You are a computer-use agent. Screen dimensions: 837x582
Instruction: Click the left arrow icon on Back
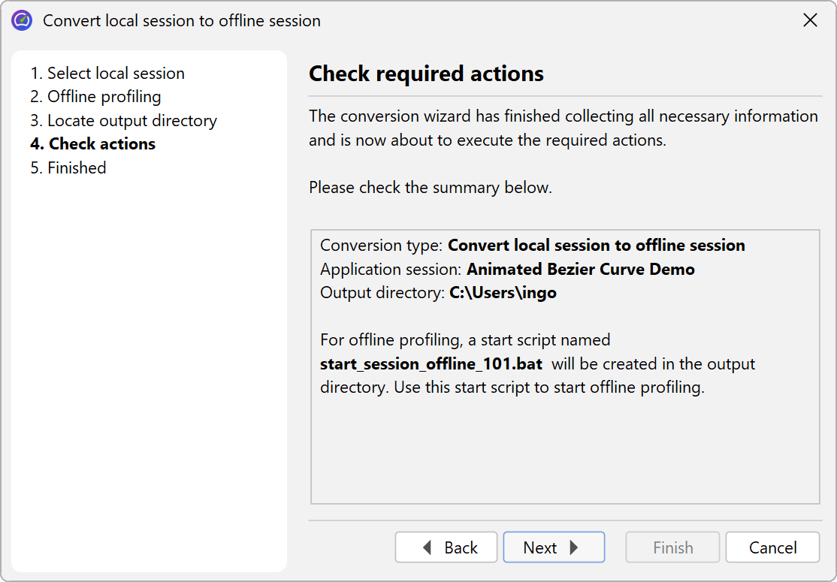pyautogui.click(x=427, y=547)
